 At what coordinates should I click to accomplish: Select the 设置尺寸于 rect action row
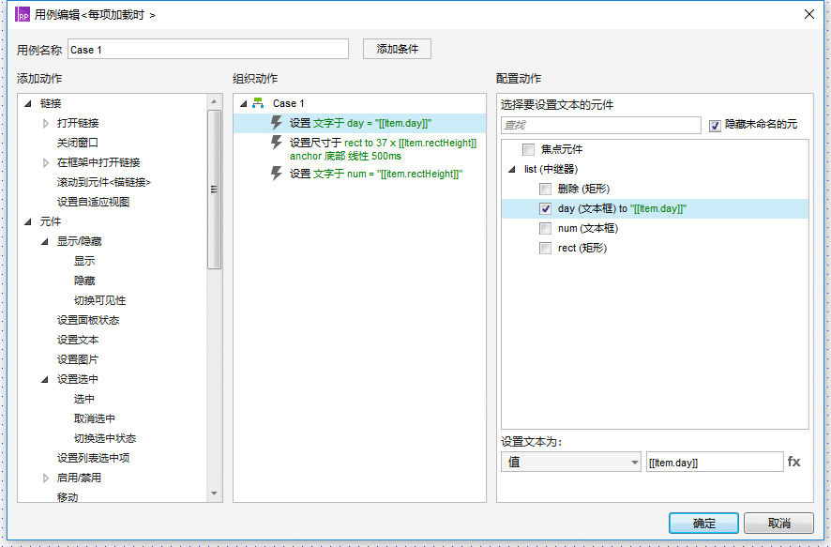point(360,149)
